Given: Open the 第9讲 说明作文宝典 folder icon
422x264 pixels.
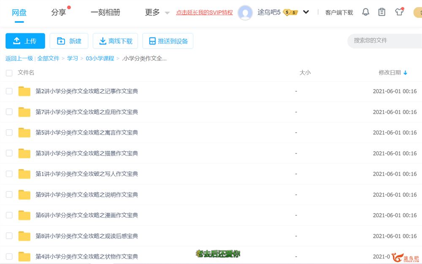Looking at the screenshot, I should point(24,195).
